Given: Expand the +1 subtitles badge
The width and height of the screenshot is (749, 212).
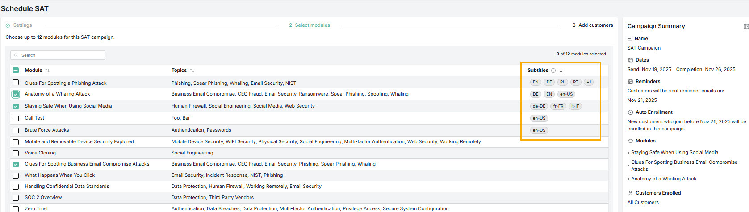Looking at the screenshot, I should click(589, 82).
